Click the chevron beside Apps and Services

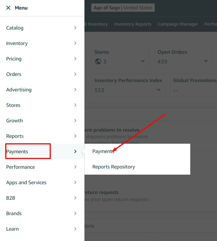point(75,183)
